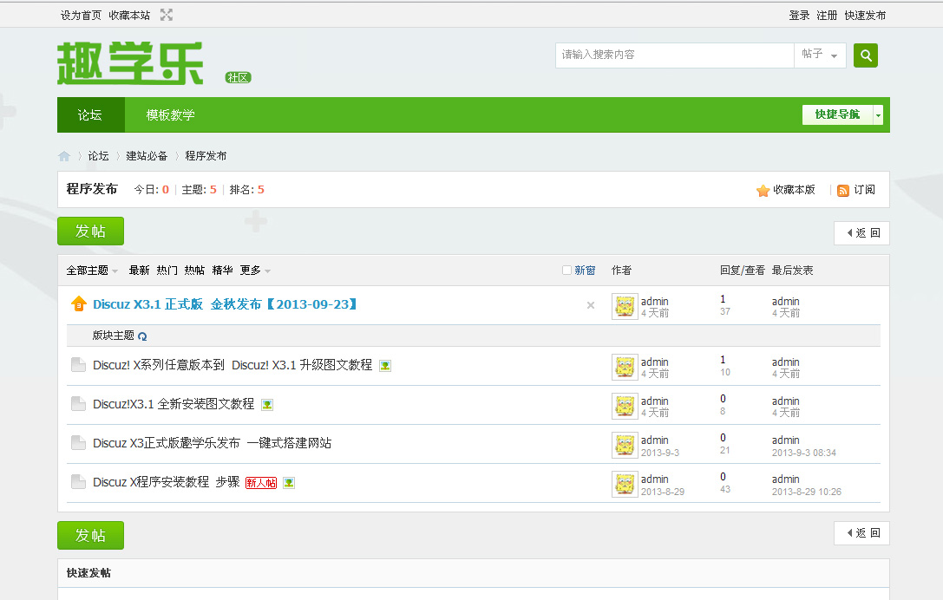Open admin avatar on Discuz X3正式版趣学乐发布 row

tap(625, 446)
